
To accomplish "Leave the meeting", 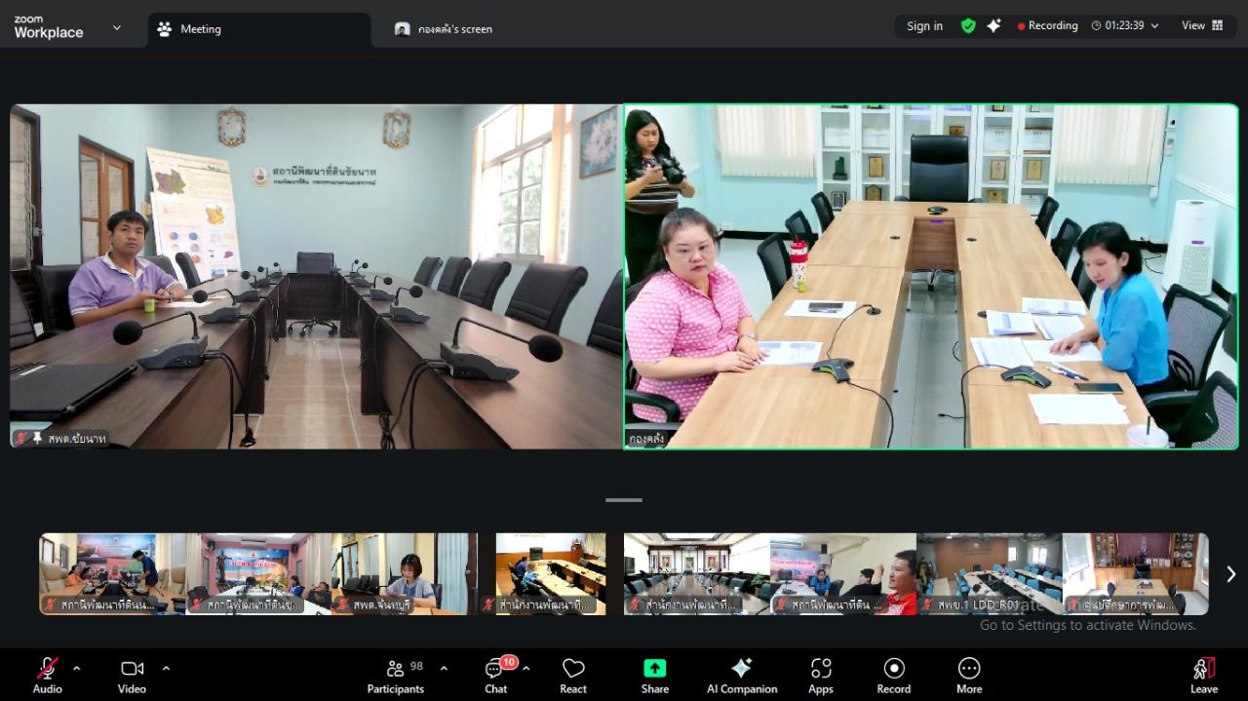I will pyautogui.click(x=1204, y=675).
